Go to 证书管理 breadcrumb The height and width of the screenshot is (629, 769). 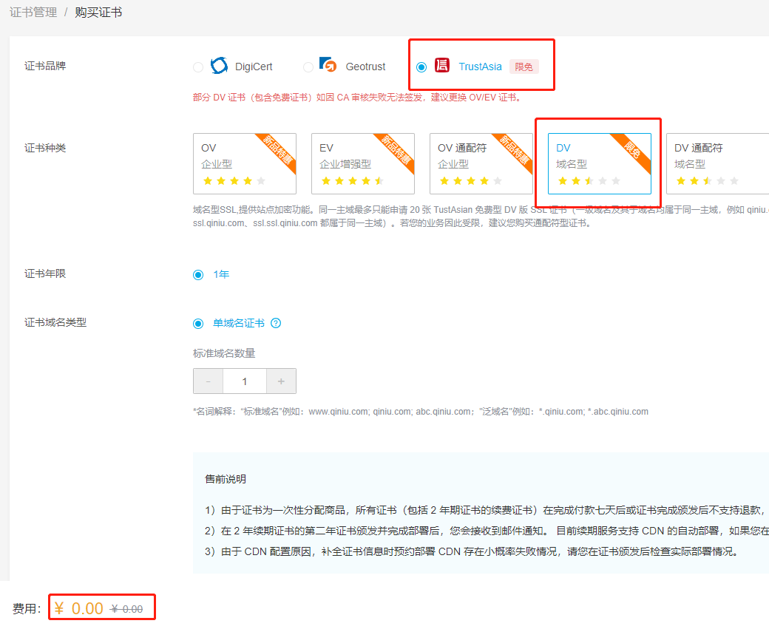(x=33, y=13)
